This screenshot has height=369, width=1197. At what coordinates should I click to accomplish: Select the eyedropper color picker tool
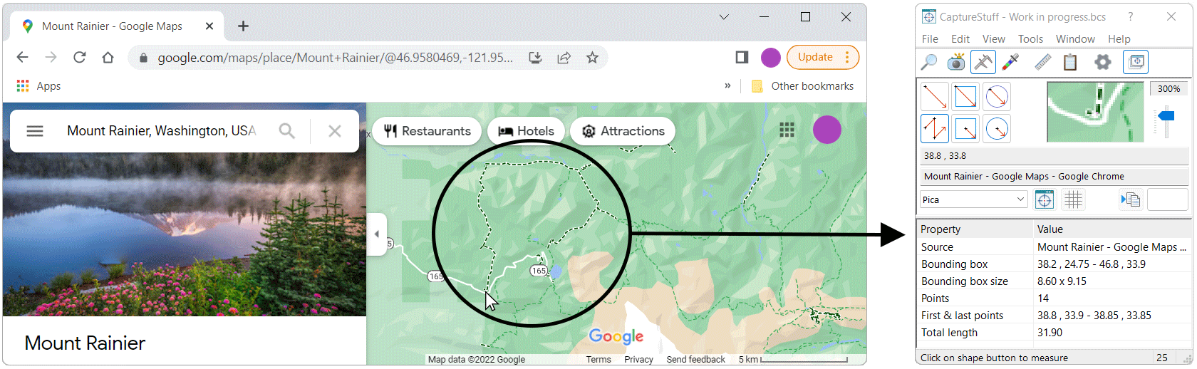click(1010, 62)
